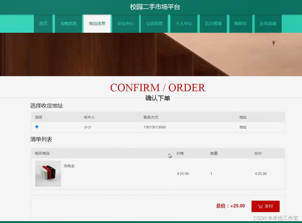Viewport: 302px width, 223px height.
Task: Click recipient name 小小
Action: 87,127
